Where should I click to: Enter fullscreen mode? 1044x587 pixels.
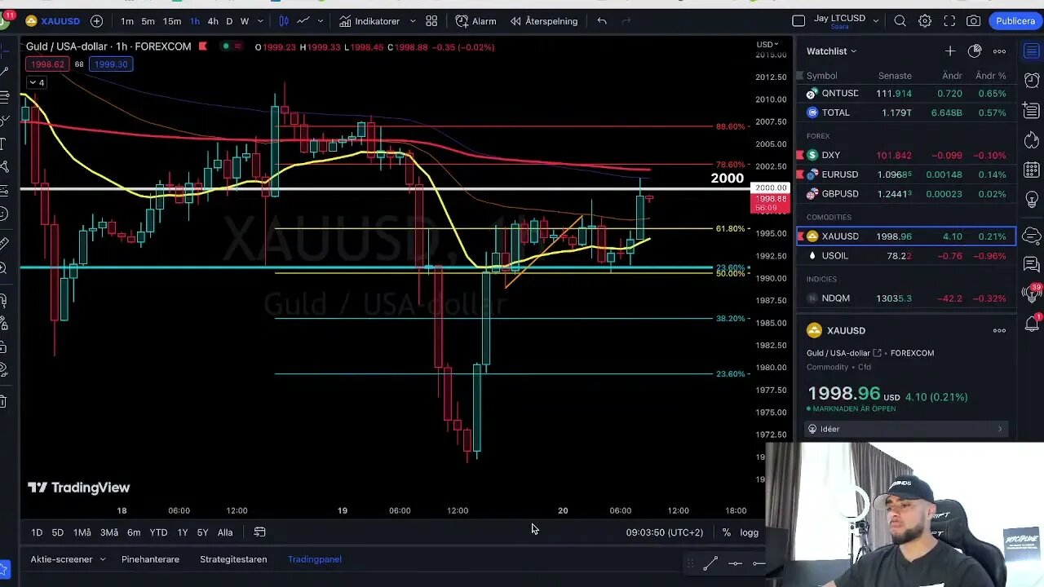949,21
